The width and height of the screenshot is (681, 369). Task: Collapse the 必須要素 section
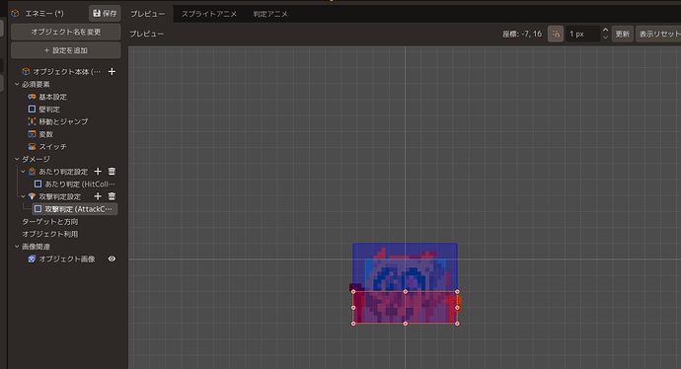[17, 84]
